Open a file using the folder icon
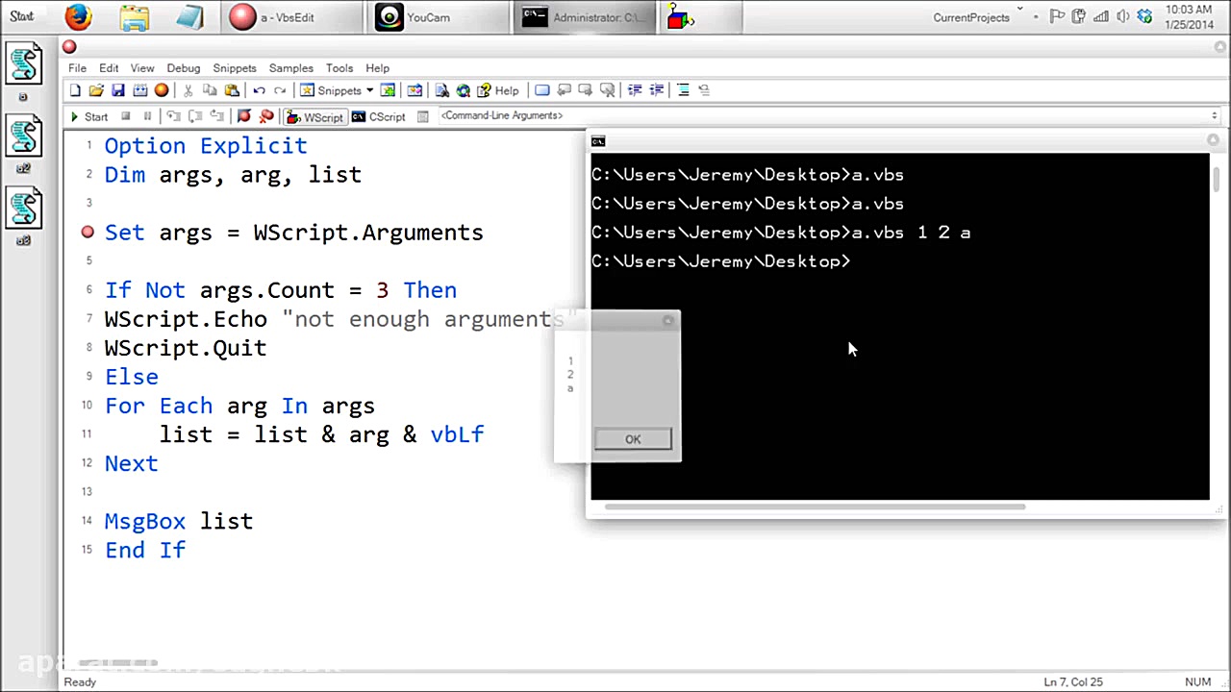 pyautogui.click(x=96, y=90)
